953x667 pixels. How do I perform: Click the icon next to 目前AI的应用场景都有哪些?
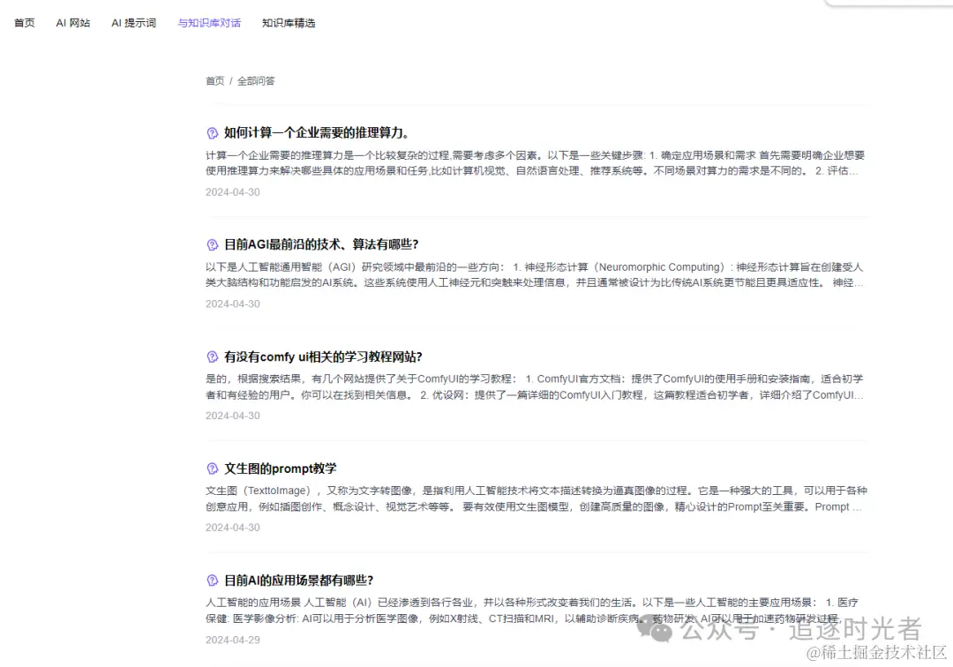point(211,581)
